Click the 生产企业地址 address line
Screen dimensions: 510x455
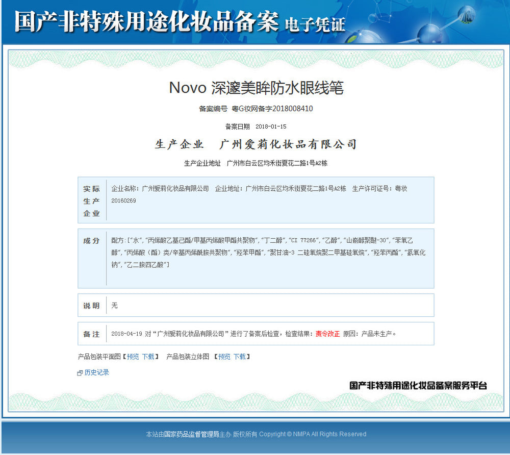coord(256,163)
